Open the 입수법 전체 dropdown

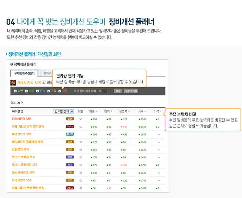(64, 111)
